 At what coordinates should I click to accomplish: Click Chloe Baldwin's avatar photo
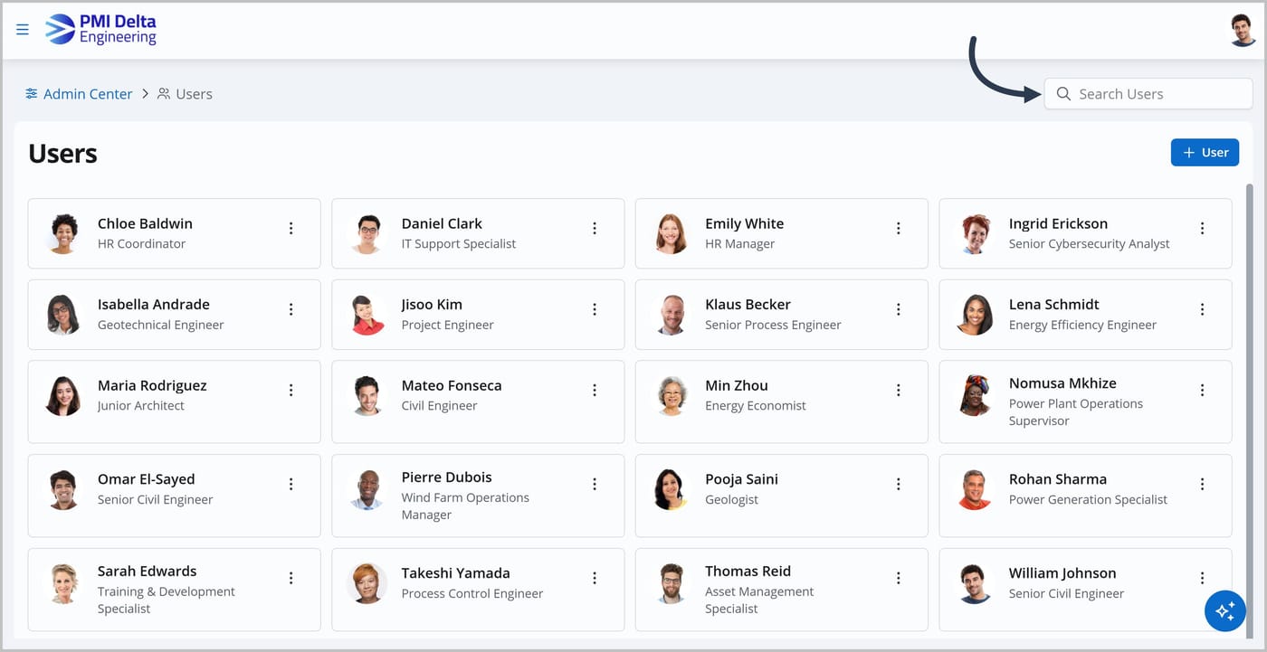tap(63, 234)
